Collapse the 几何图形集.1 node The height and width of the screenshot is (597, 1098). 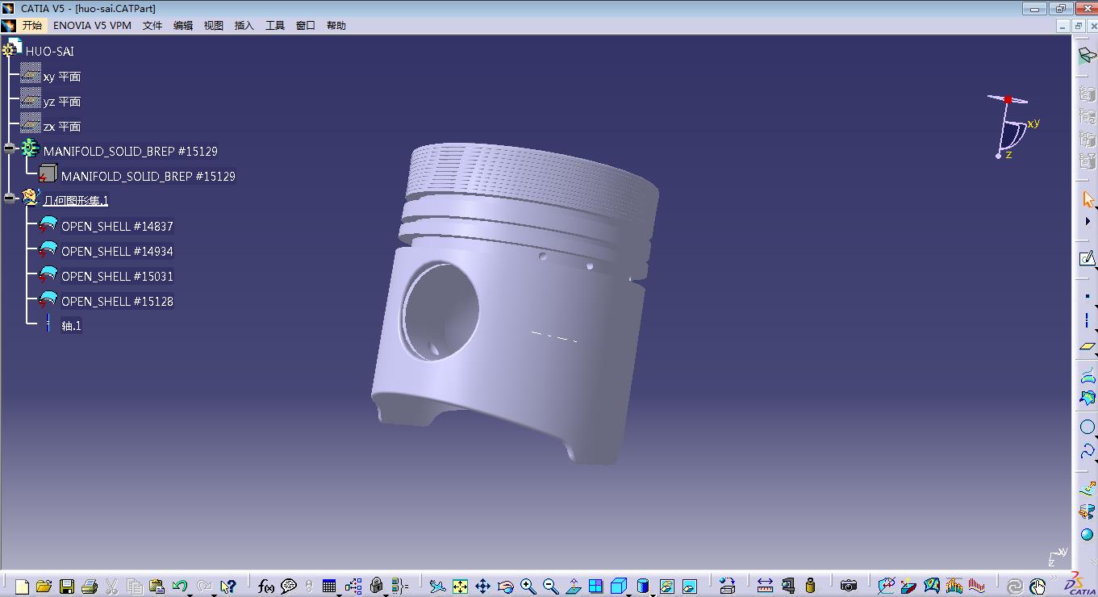[10, 198]
